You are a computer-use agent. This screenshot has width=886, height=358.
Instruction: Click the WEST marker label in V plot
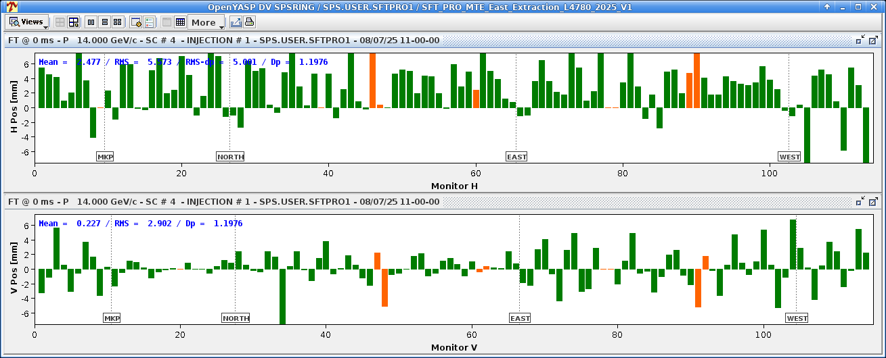(797, 318)
